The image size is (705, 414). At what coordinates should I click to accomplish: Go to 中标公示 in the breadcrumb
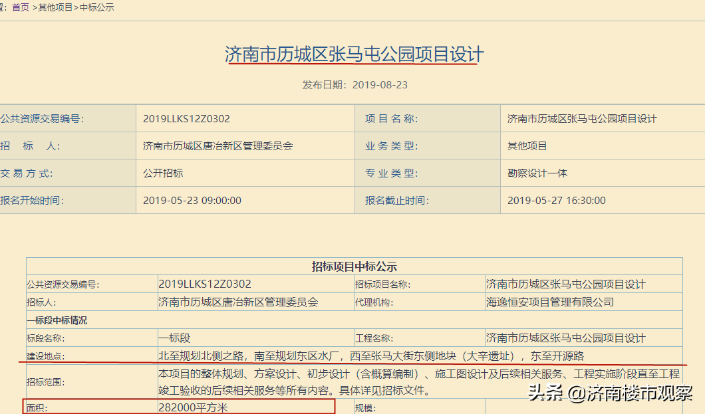coord(96,7)
